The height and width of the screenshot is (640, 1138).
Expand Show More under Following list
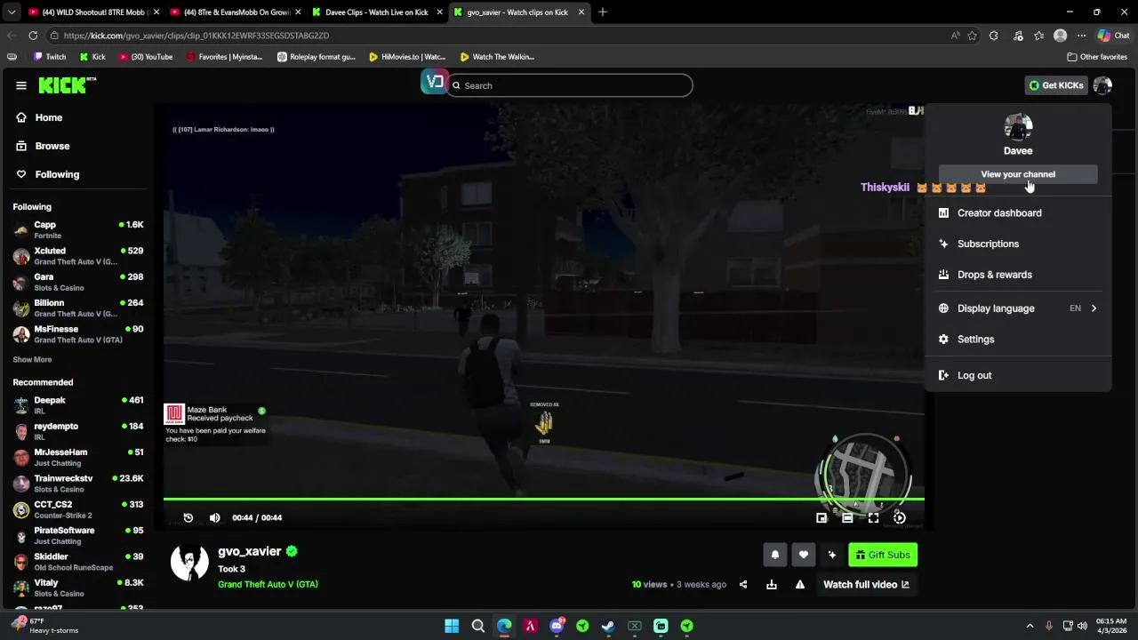click(x=32, y=360)
